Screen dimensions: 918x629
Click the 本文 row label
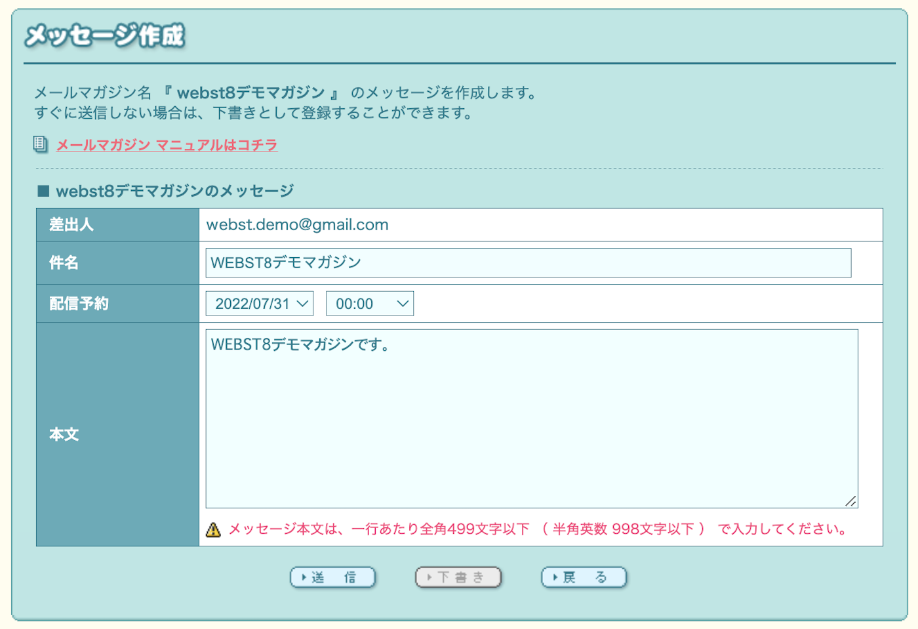pyautogui.click(x=64, y=434)
